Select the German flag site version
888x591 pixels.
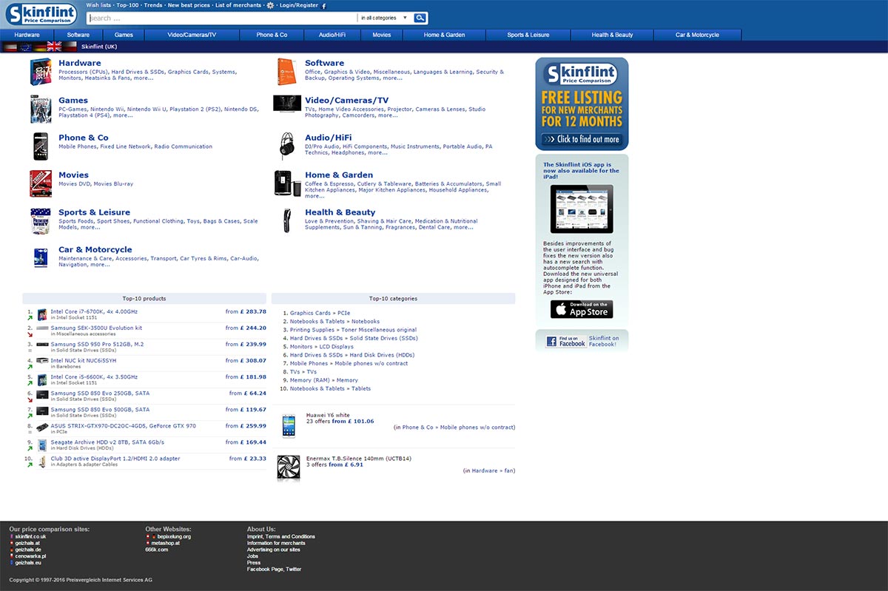coord(39,46)
